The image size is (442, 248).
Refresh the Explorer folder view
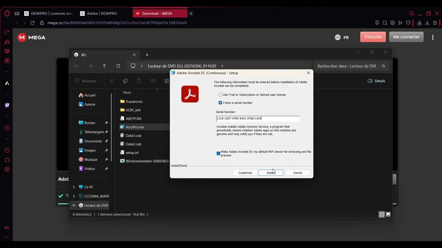pyautogui.click(x=118, y=66)
